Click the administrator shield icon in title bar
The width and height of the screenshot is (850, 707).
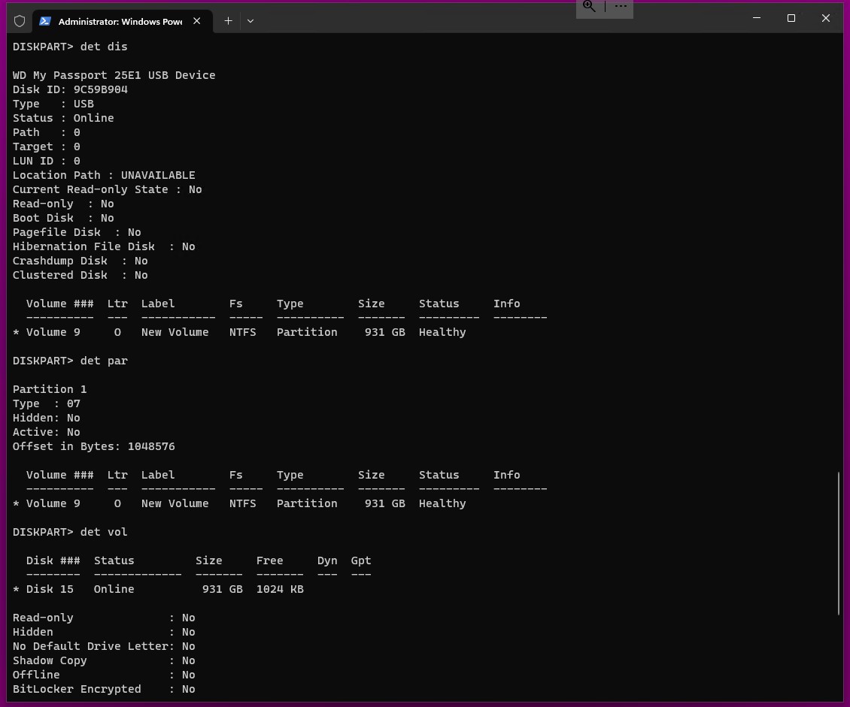tap(20, 21)
